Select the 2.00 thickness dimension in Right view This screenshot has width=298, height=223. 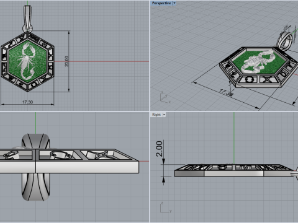[x=159, y=149]
